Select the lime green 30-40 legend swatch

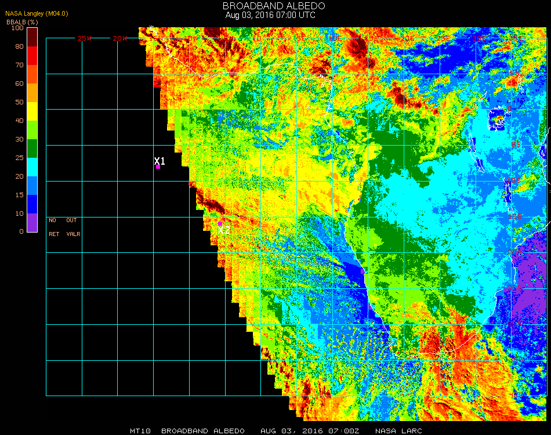click(32, 130)
